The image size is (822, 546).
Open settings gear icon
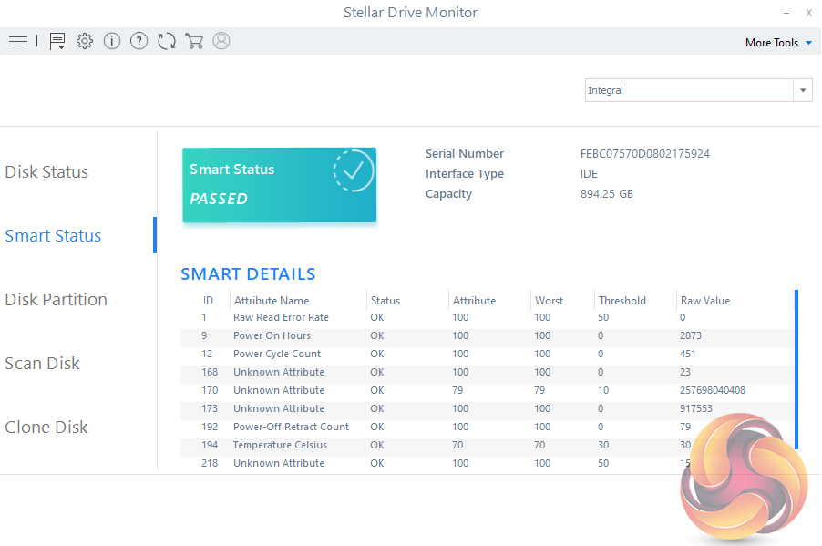(85, 41)
